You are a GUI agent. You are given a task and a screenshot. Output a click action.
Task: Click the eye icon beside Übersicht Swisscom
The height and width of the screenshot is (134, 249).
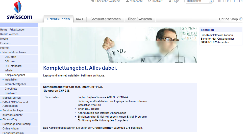pos(92,1)
